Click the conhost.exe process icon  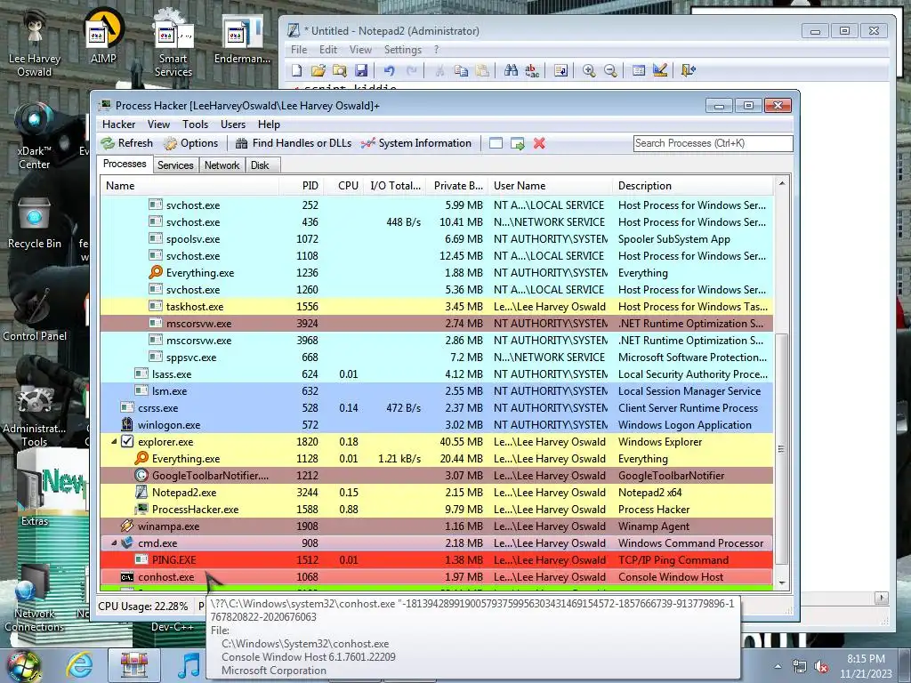[127, 576]
